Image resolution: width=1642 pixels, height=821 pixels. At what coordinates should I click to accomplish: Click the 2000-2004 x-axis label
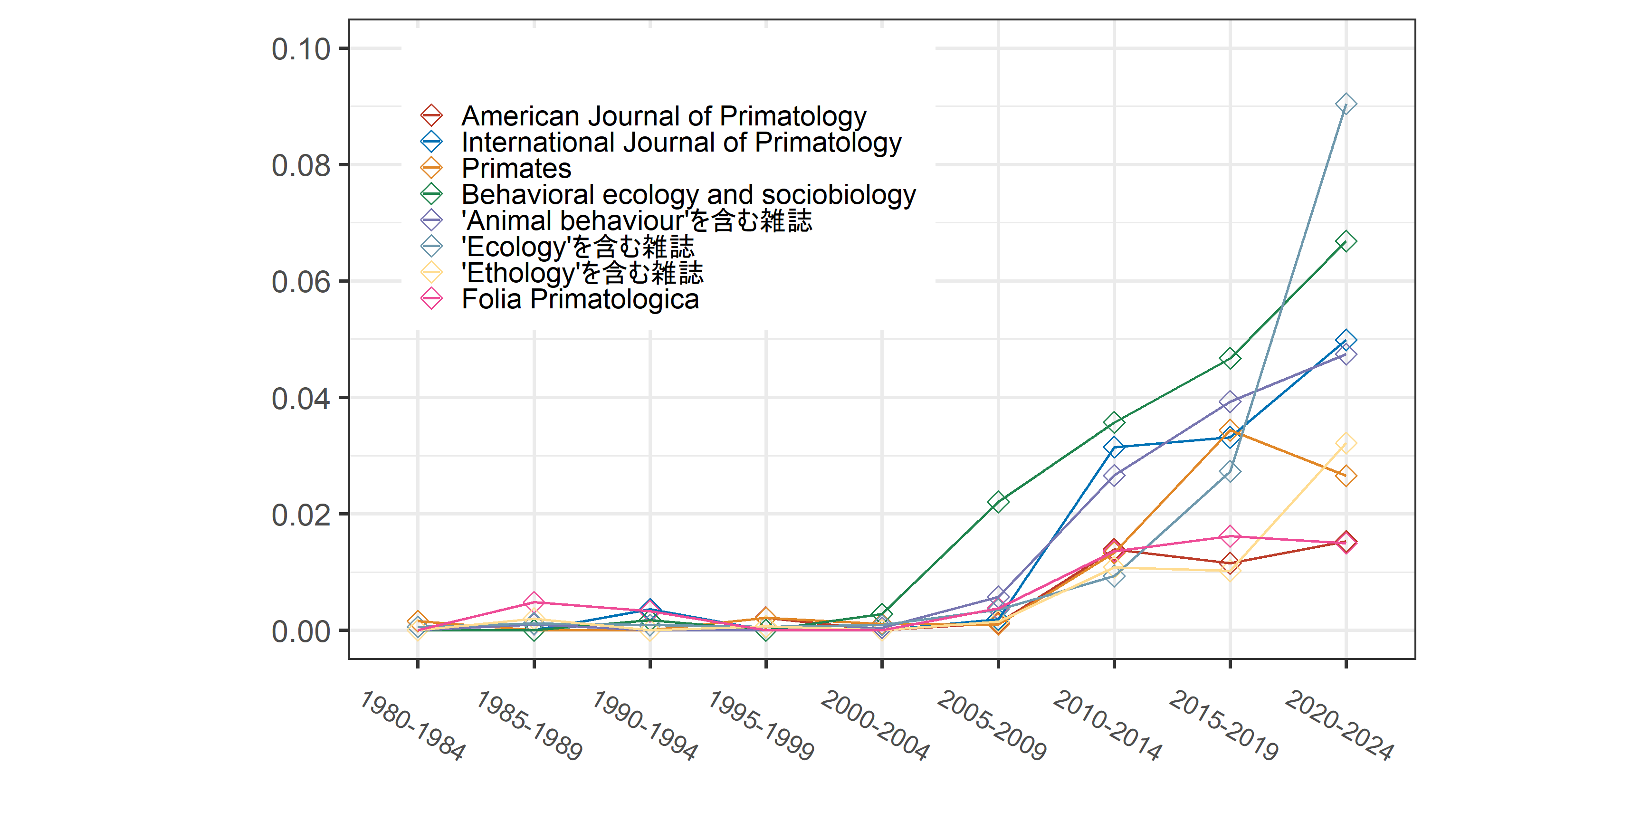pyautogui.click(x=875, y=726)
